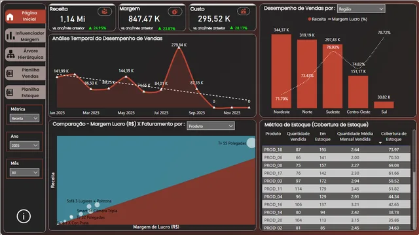Click the 847,47 K Margem value

tap(144, 19)
